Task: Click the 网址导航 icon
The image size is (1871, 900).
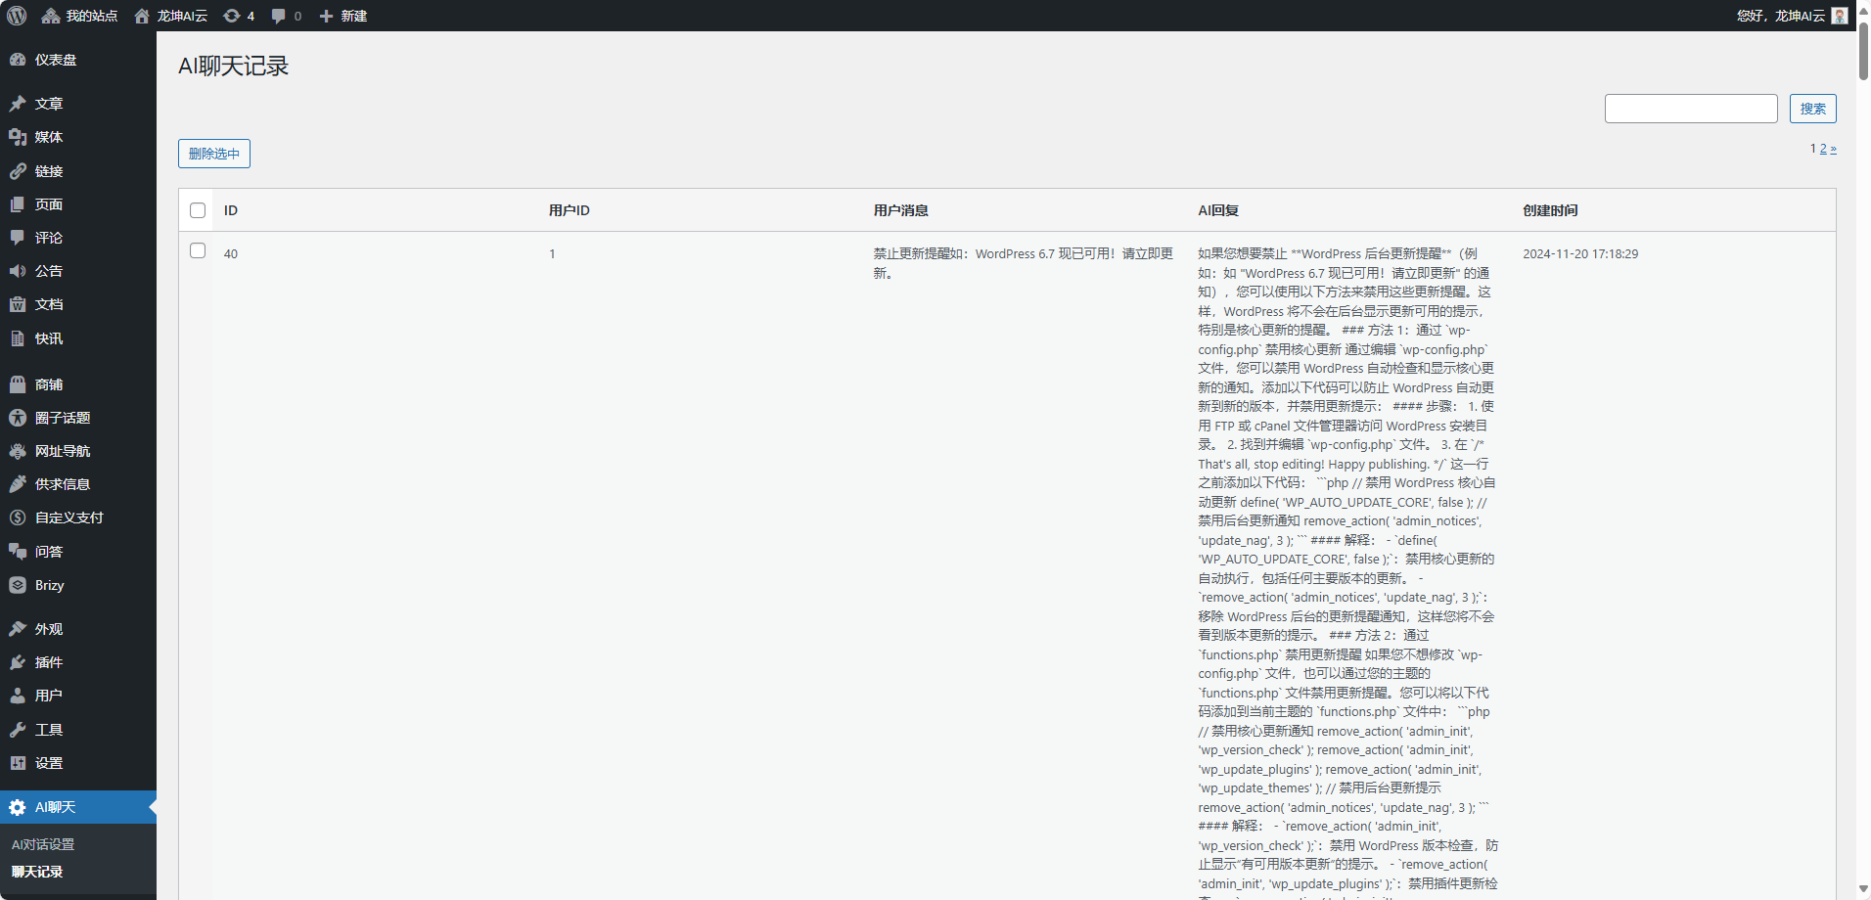Action: click(x=18, y=451)
